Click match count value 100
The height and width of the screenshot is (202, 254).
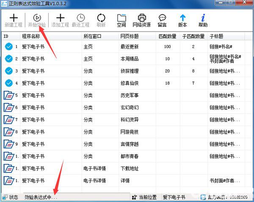tap(168, 47)
